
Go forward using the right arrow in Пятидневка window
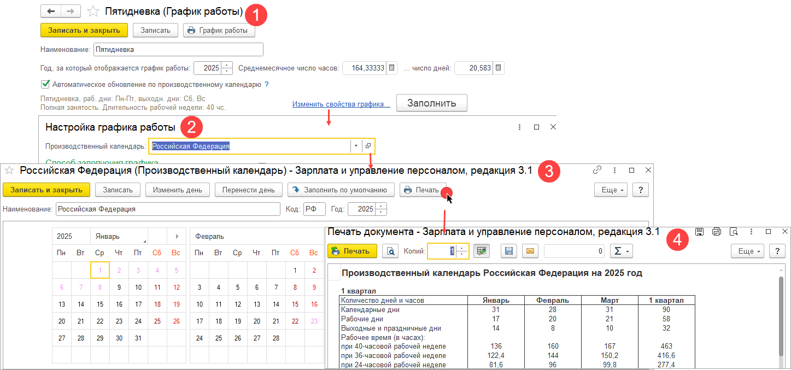(71, 11)
